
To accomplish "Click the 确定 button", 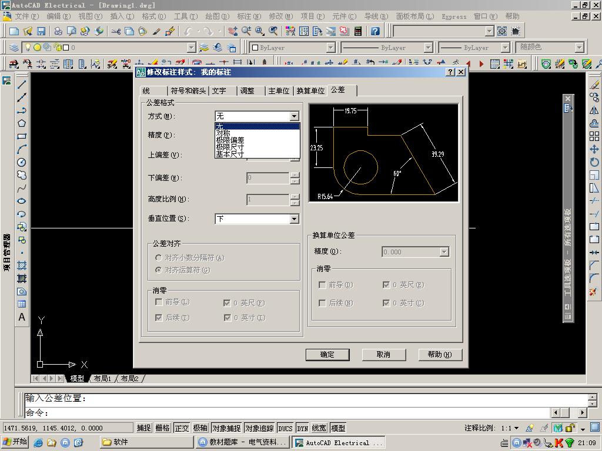I will point(327,354).
